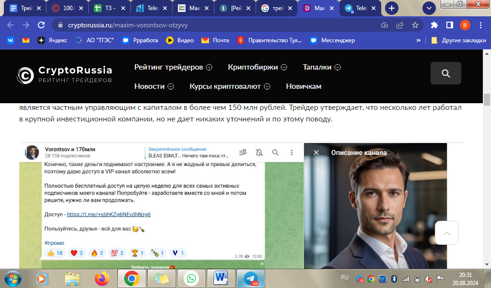491x288 pixels.
Task: Click the page vertical scrollbar thumb
Action: (487, 100)
